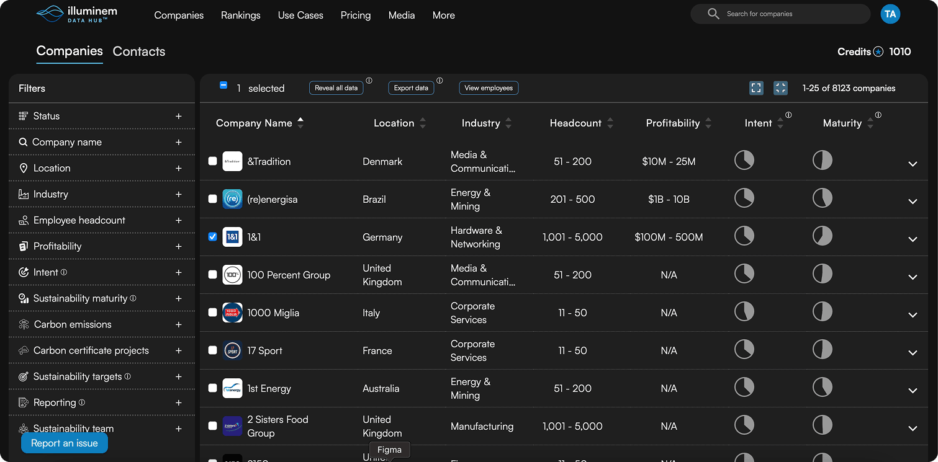Check the 1000 Miglia row checkbox
Screen dimensions: 938x462
click(x=212, y=313)
